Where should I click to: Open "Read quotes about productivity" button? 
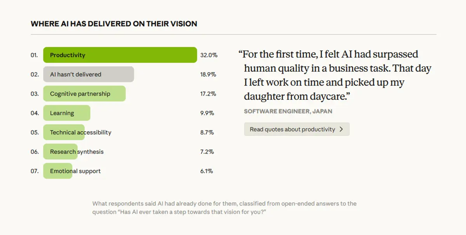[x=297, y=129]
